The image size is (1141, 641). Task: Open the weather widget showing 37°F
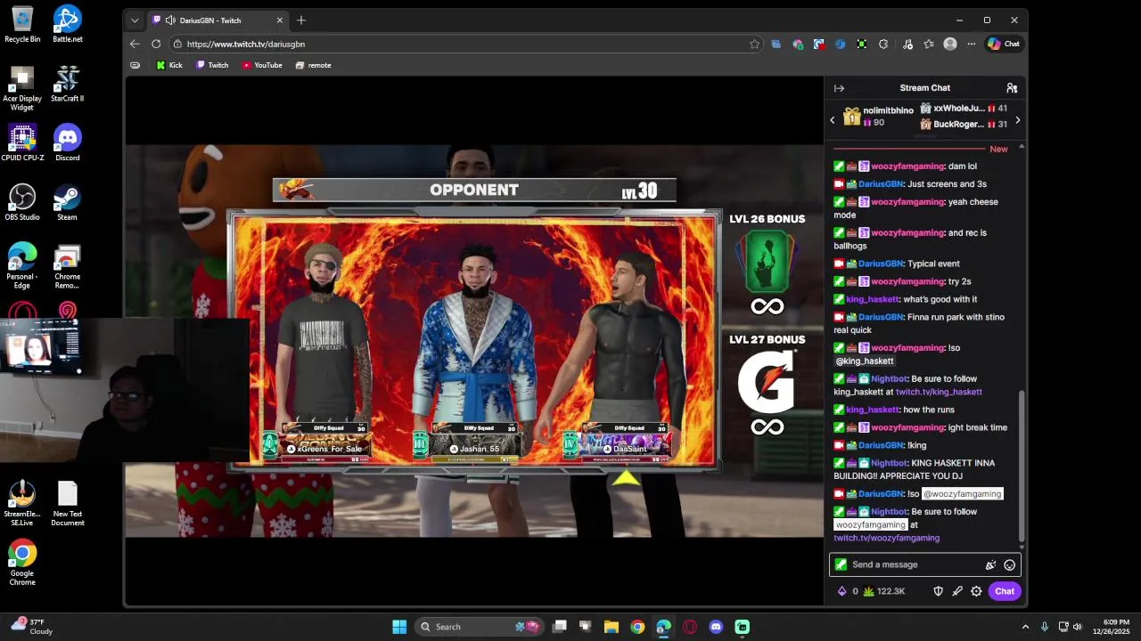[x=31, y=627]
